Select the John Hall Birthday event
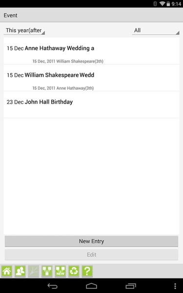Screen dimensions: 183x293 (92, 105)
